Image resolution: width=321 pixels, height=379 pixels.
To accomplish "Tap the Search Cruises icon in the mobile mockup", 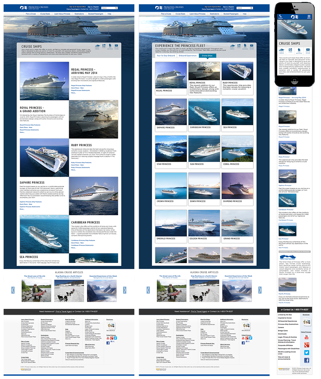I will (x=282, y=51).
